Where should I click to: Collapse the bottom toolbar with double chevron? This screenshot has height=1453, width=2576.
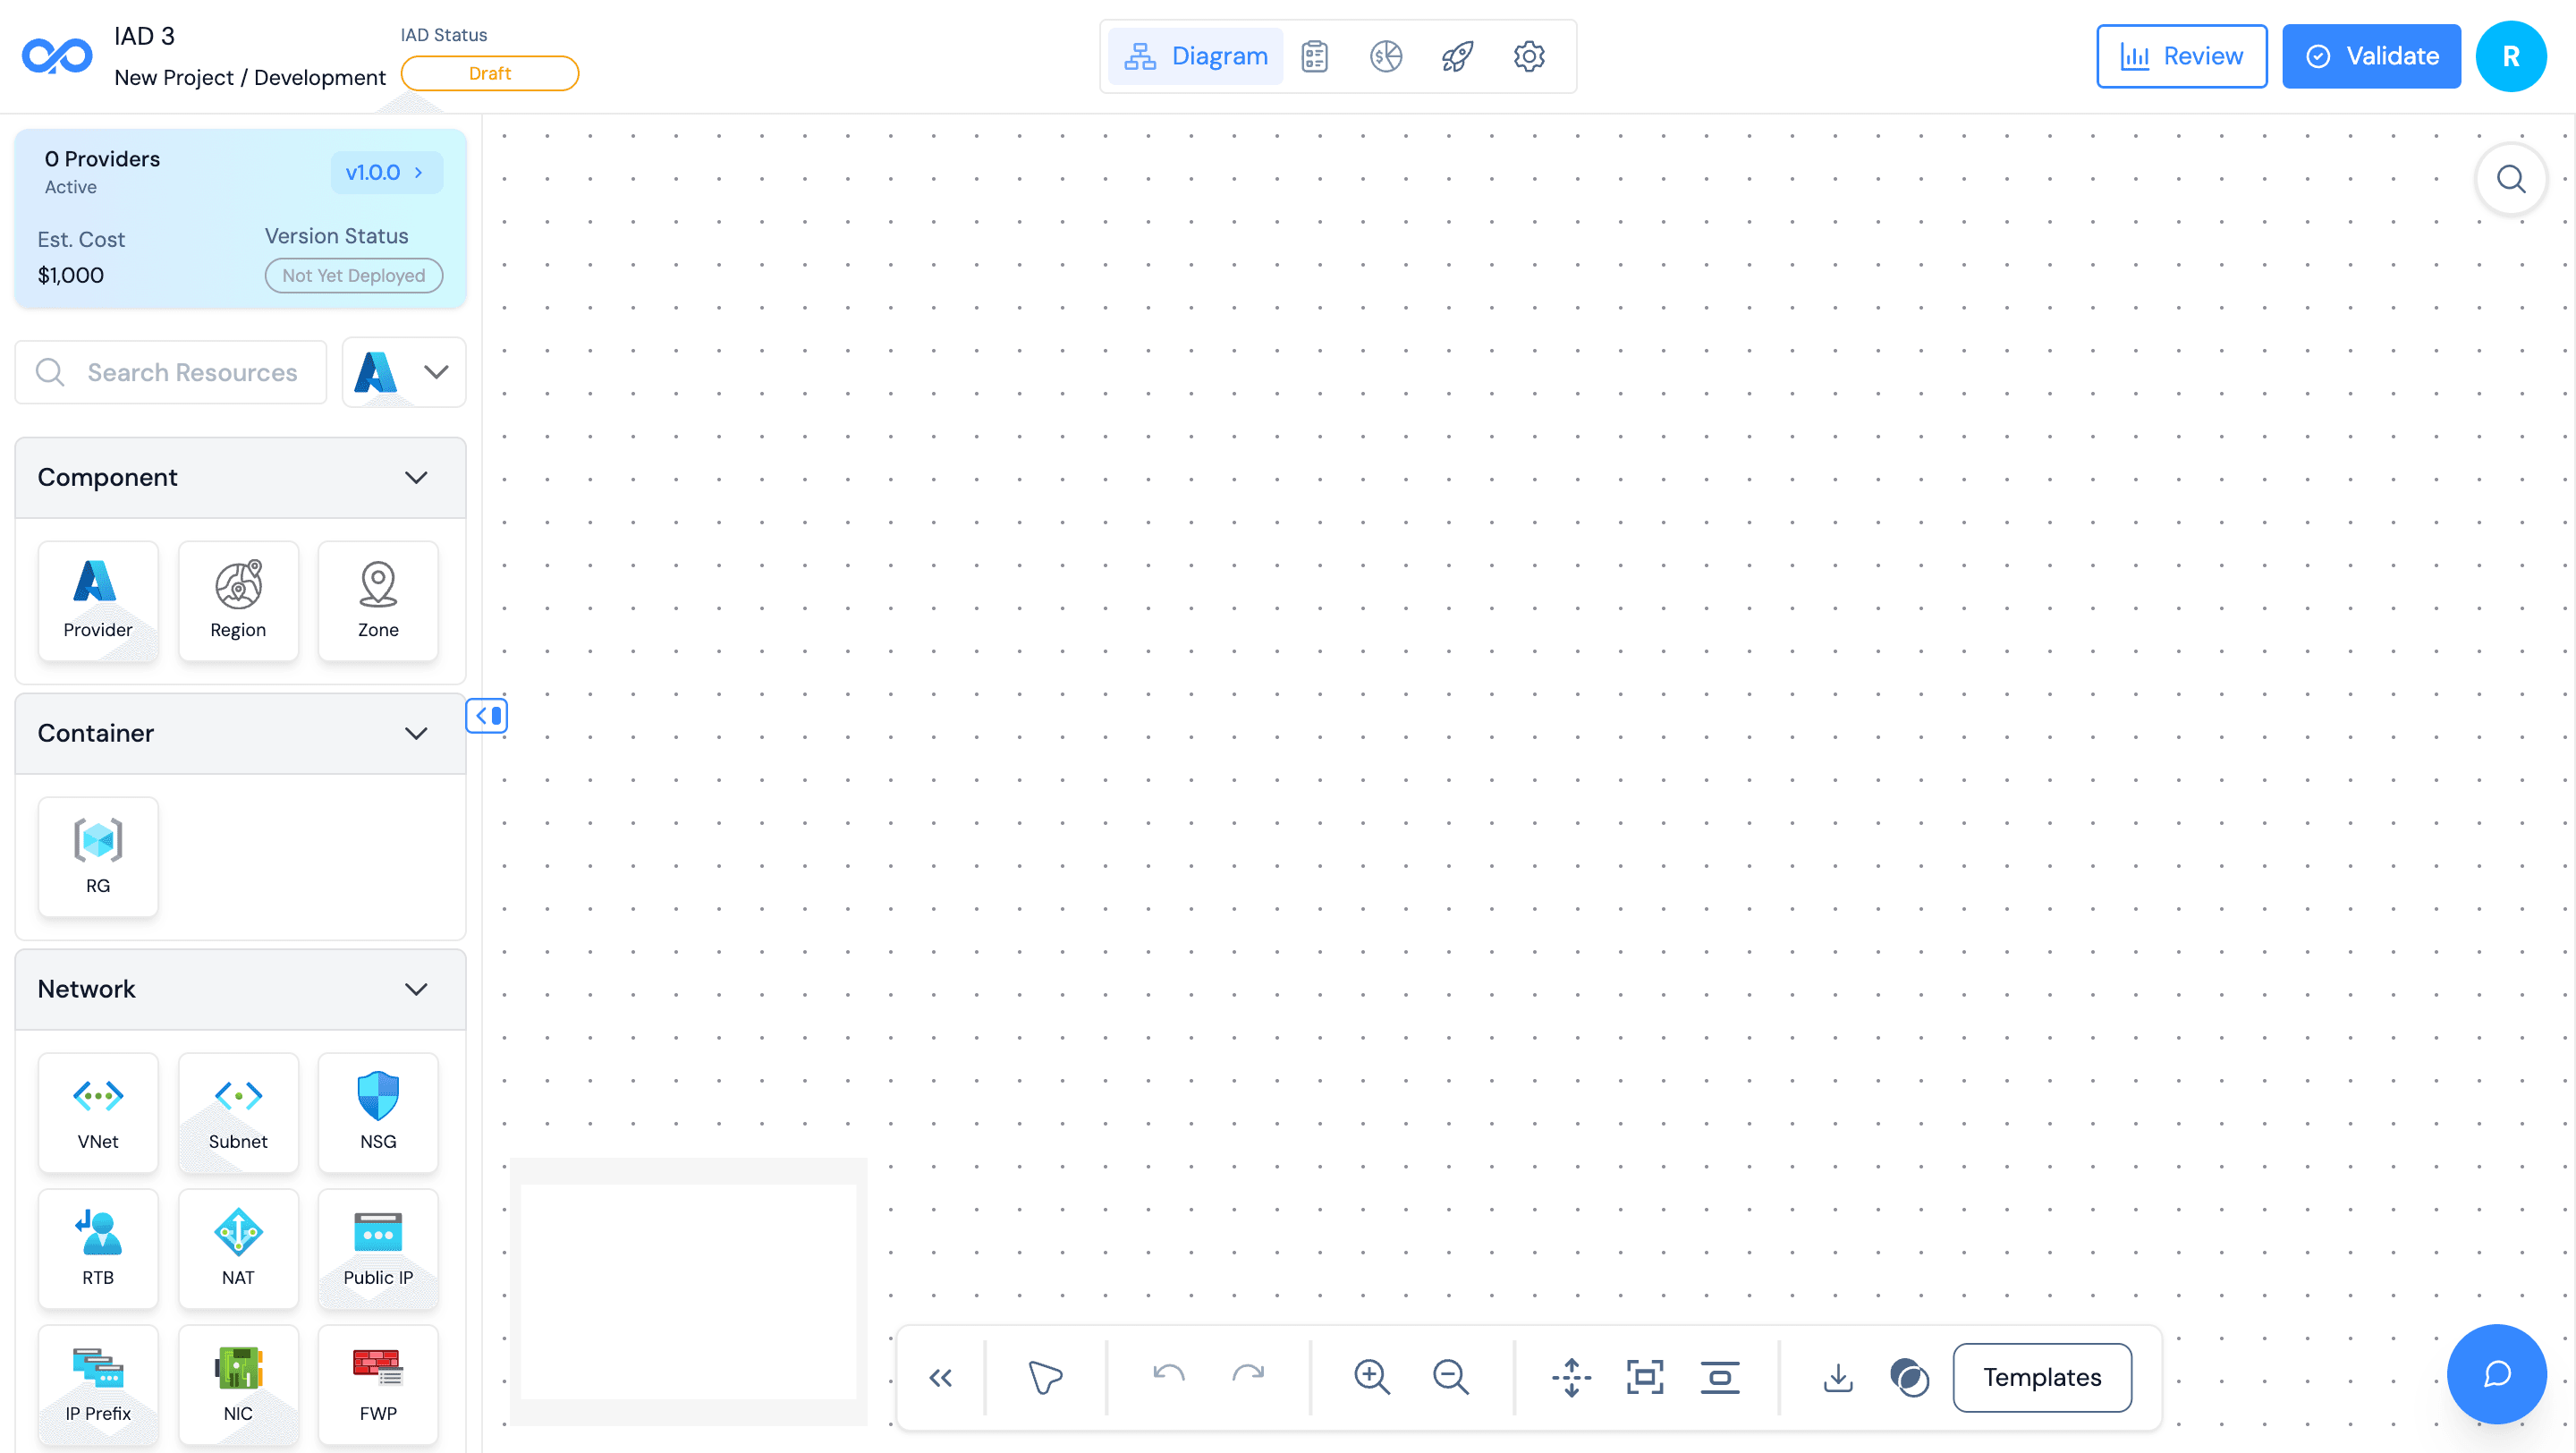point(940,1377)
